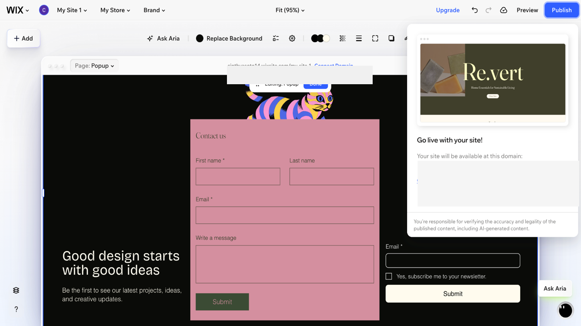Click the Ask Aria sparkle icon

[x=150, y=38]
